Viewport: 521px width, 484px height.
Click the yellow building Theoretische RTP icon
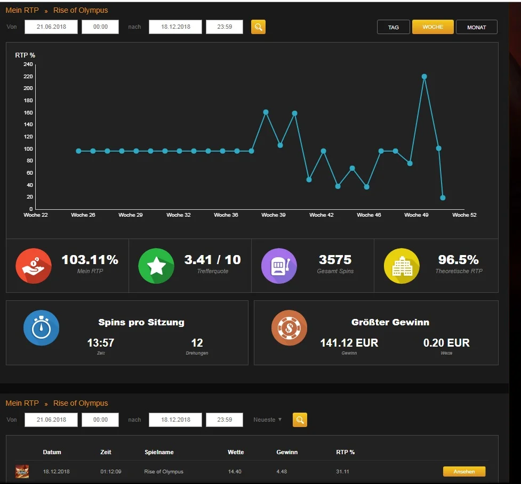[x=402, y=266]
